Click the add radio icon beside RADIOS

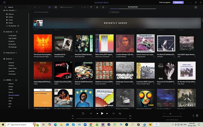(17, 32)
